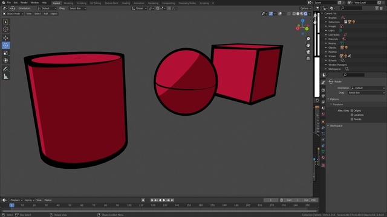The height and width of the screenshot is (217, 387).
Task: Open header Drag Select Box dropdown
Action: click(77, 8)
